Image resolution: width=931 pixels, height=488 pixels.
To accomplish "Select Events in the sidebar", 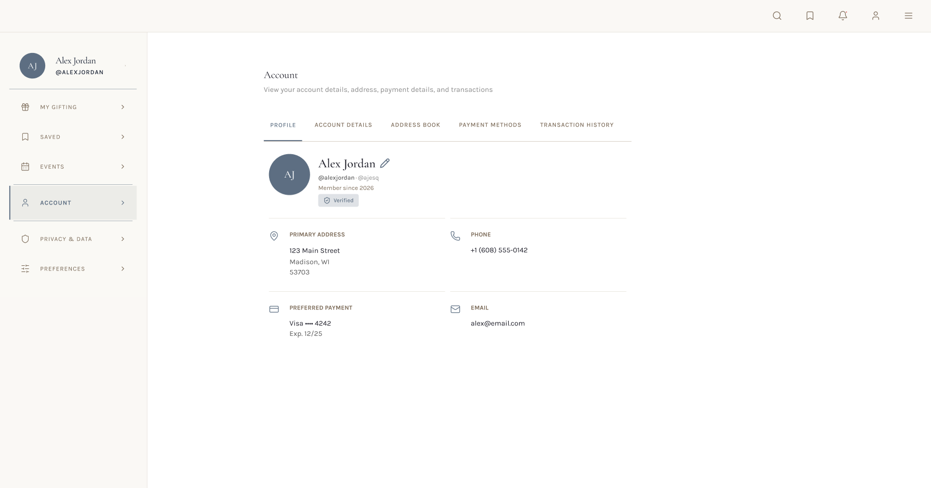I will tap(73, 167).
